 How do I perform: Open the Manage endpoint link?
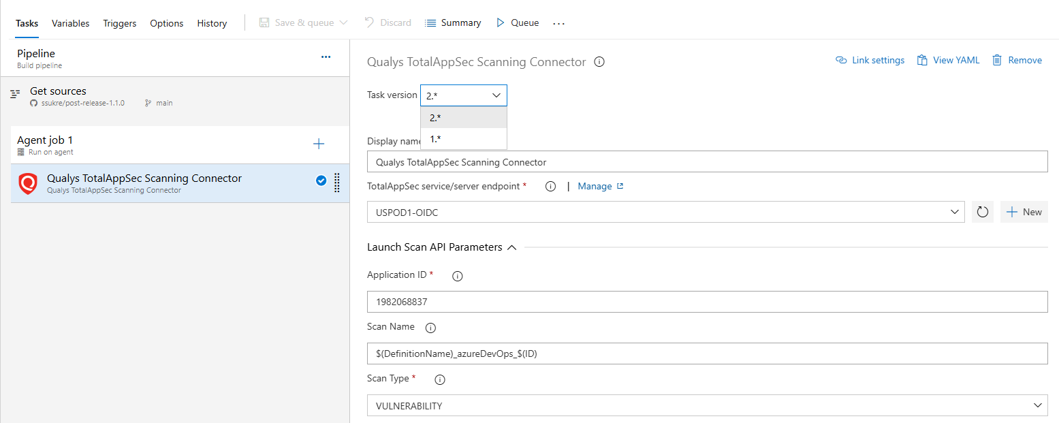[x=600, y=186]
